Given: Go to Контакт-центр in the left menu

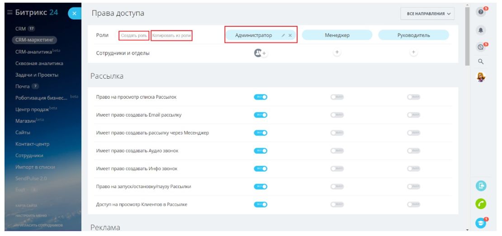Looking at the screenshot, I should pos(32,144).
